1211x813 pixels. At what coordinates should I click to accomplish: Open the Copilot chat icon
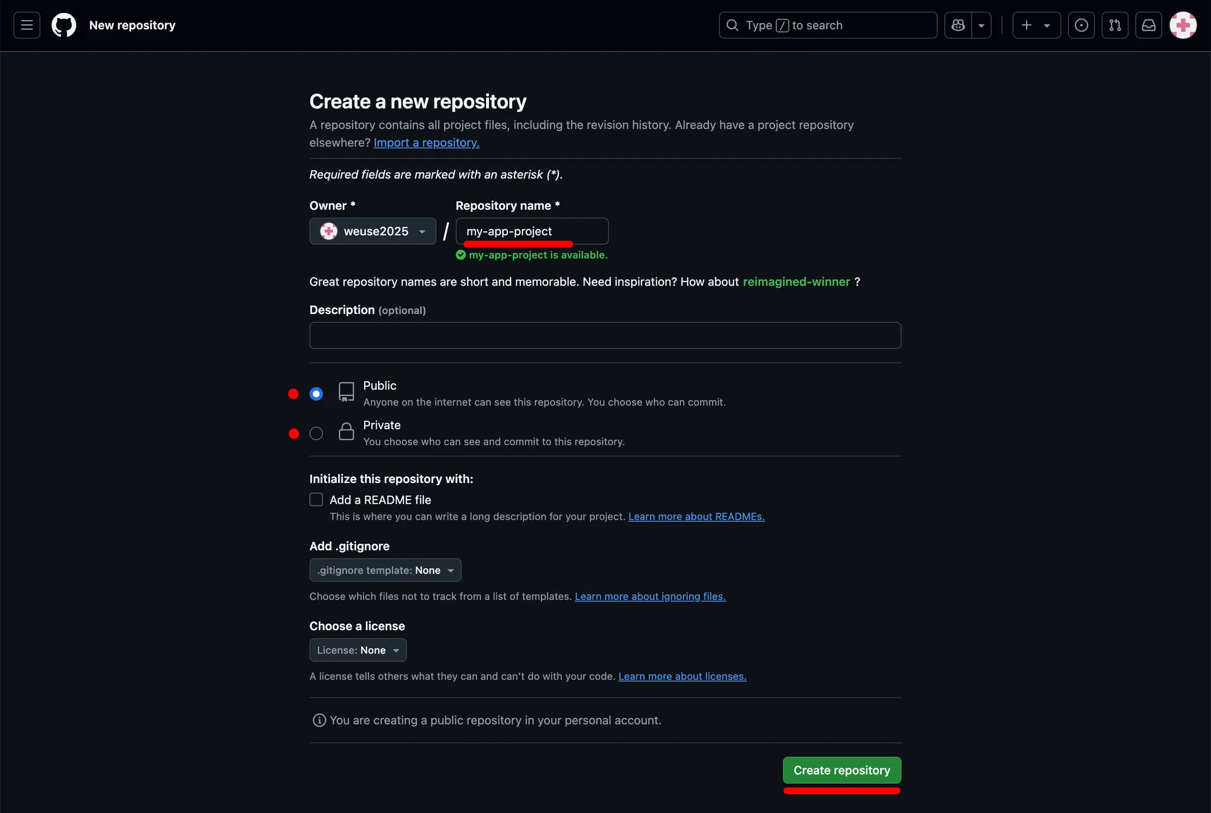coord(958,25)
